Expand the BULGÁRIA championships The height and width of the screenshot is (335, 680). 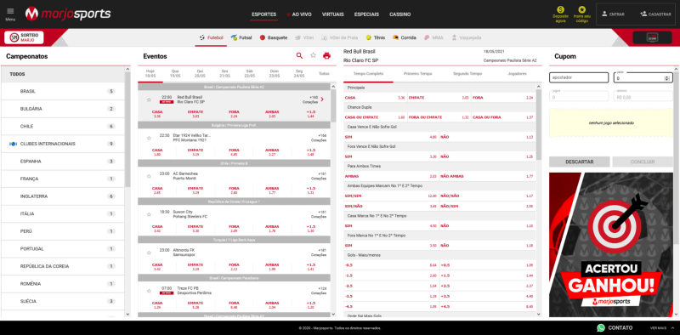(x=63, y=109)
